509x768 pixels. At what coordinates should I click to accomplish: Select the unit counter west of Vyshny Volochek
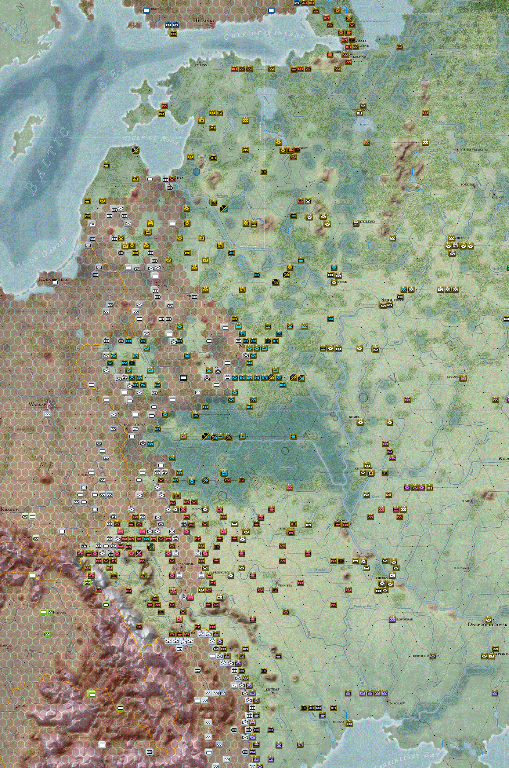pos(425,142)
